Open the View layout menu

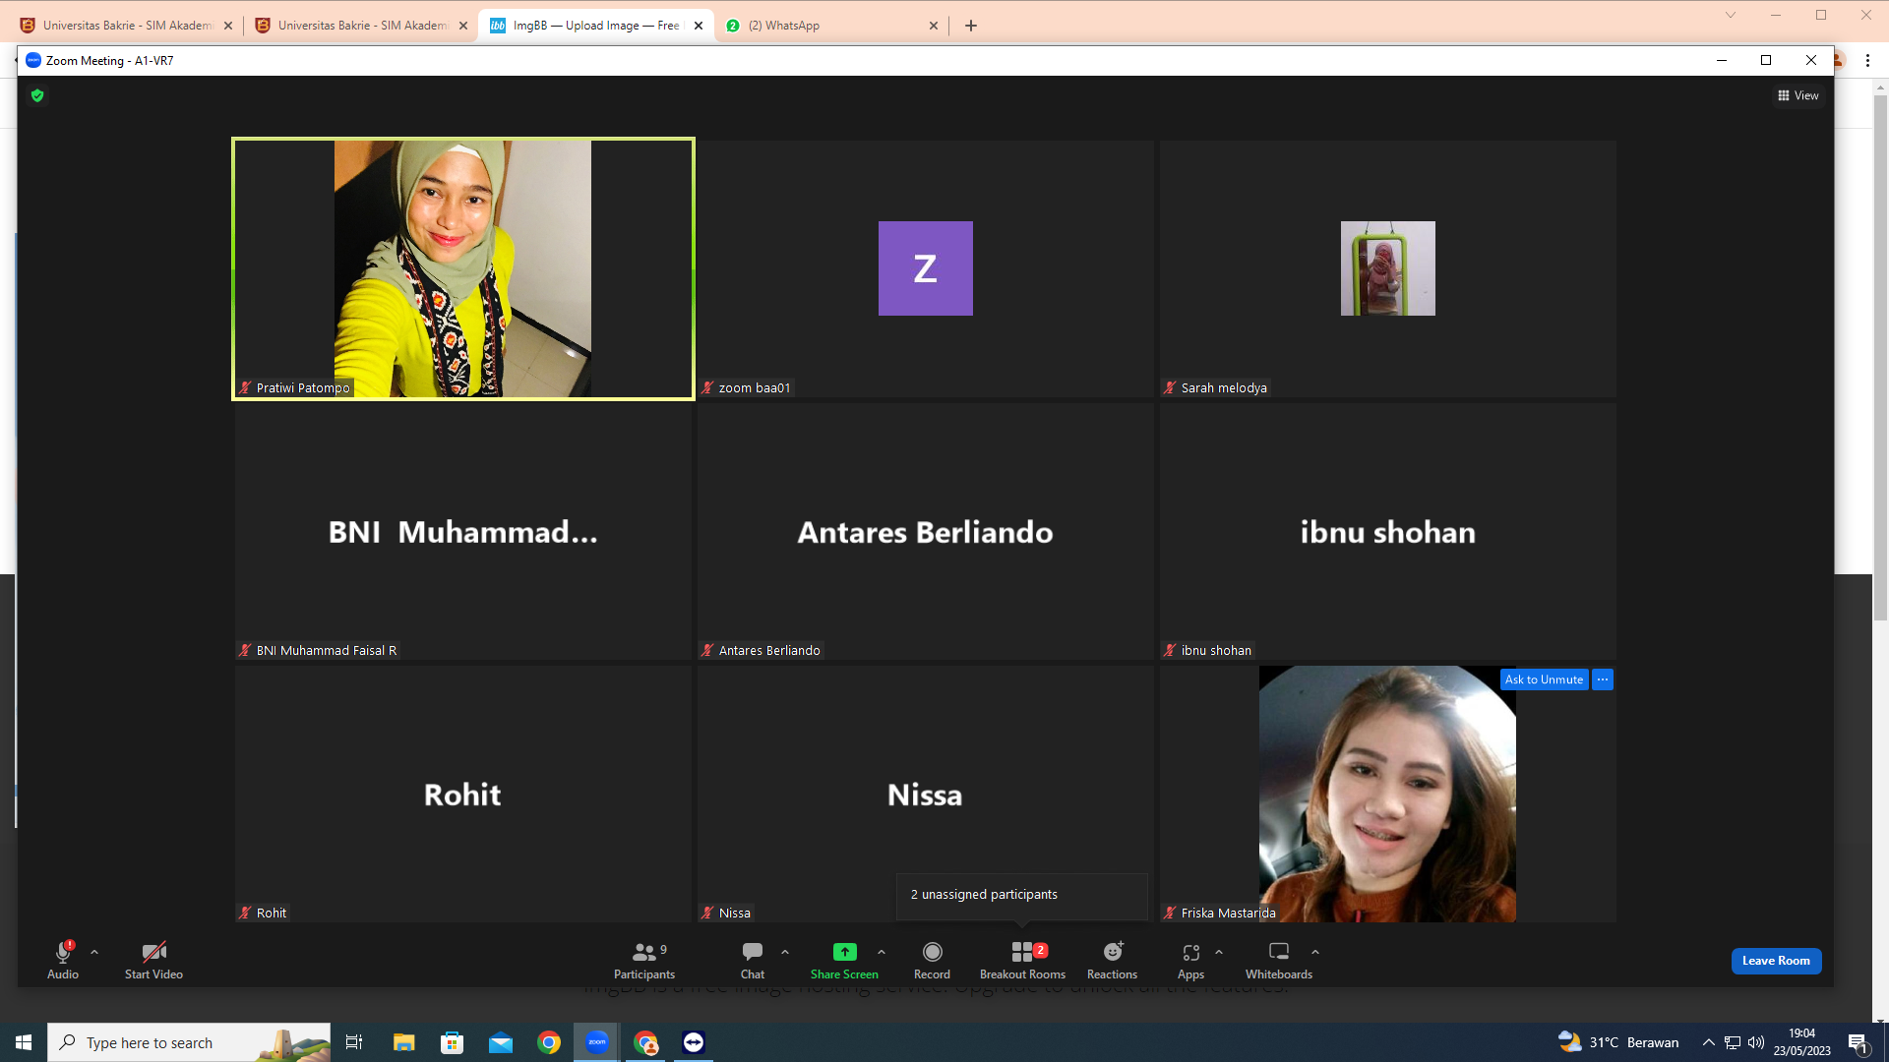click(1798, 95)
